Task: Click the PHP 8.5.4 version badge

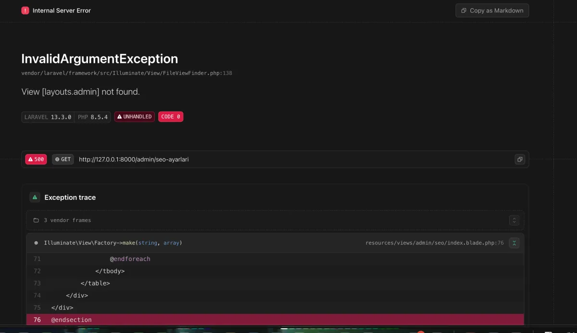Action: tap(93, 117)
